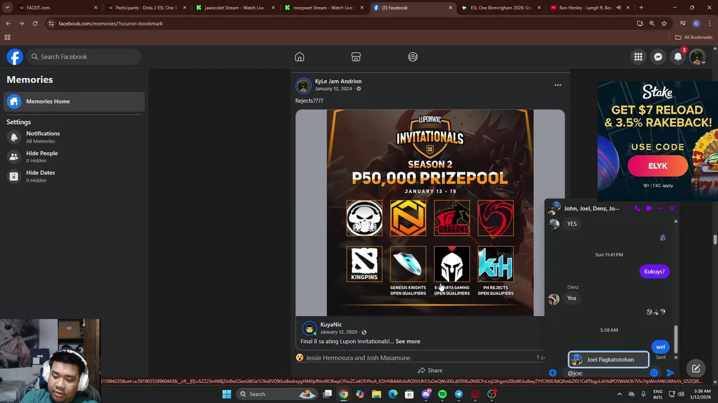Click KyLe Jam Andrion's avatar picture
718x403 pixels.
point(303,85)
